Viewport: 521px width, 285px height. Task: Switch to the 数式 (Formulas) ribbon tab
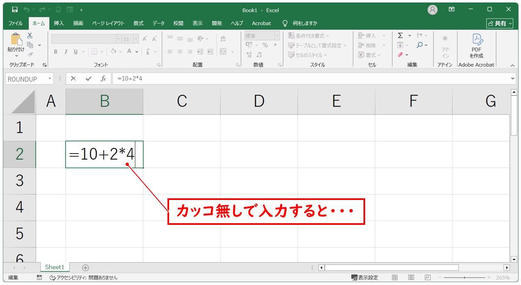point(138,23)
